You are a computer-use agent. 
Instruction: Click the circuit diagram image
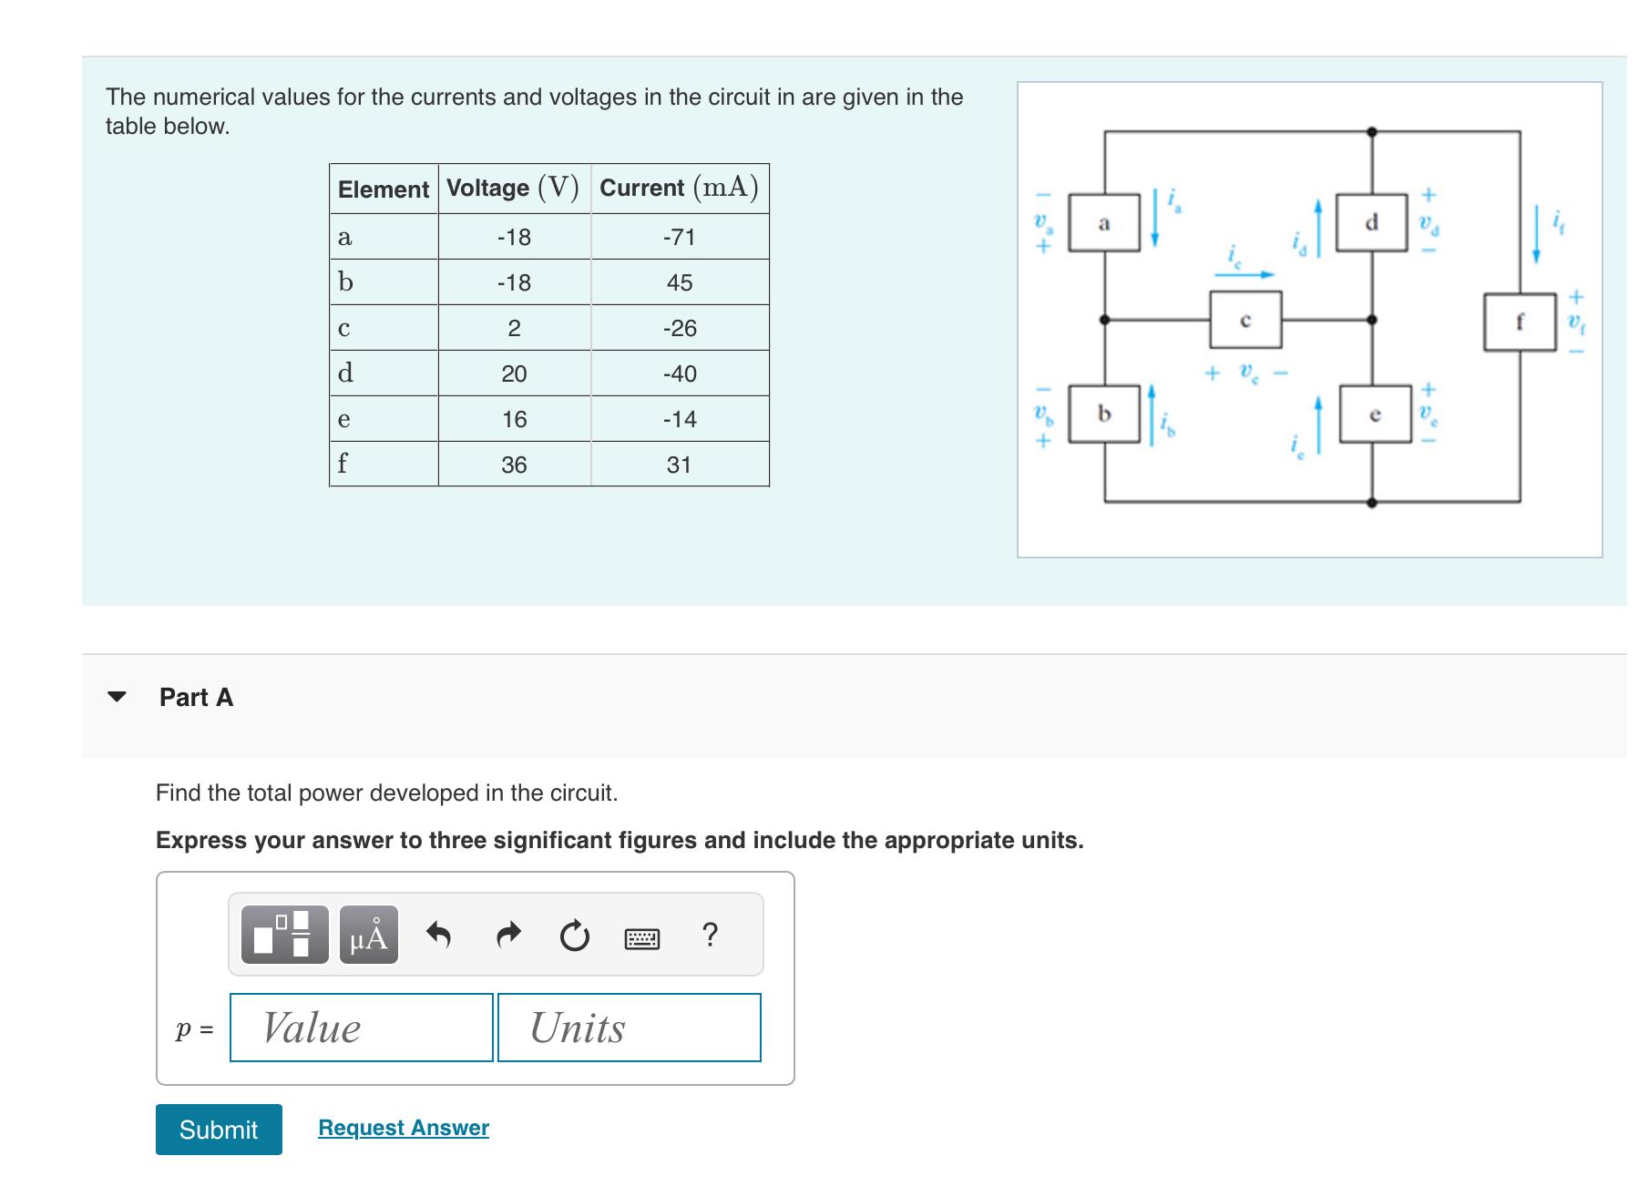[x=1312, y=319]
